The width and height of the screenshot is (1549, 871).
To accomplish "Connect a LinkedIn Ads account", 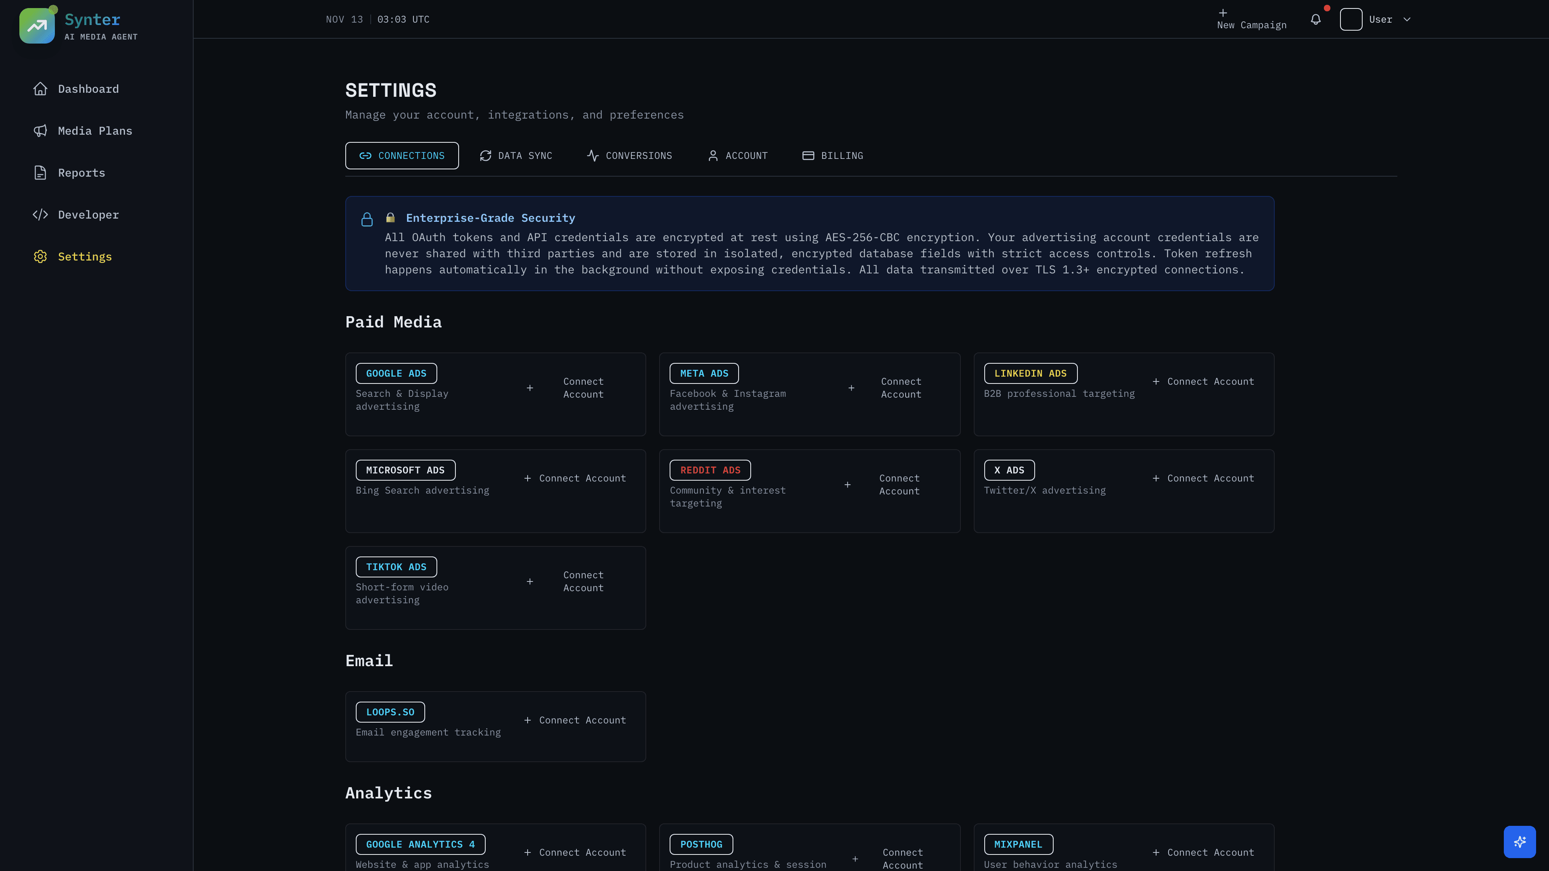I will [x=1203, y=382].
